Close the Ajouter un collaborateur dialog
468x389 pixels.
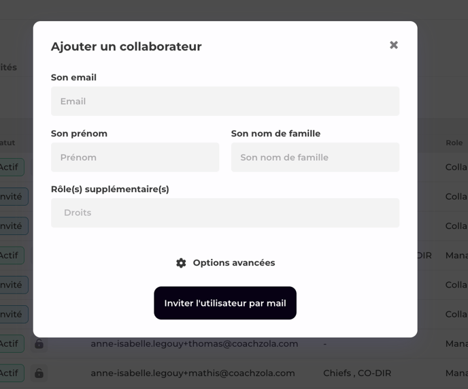tap(394, 45)
